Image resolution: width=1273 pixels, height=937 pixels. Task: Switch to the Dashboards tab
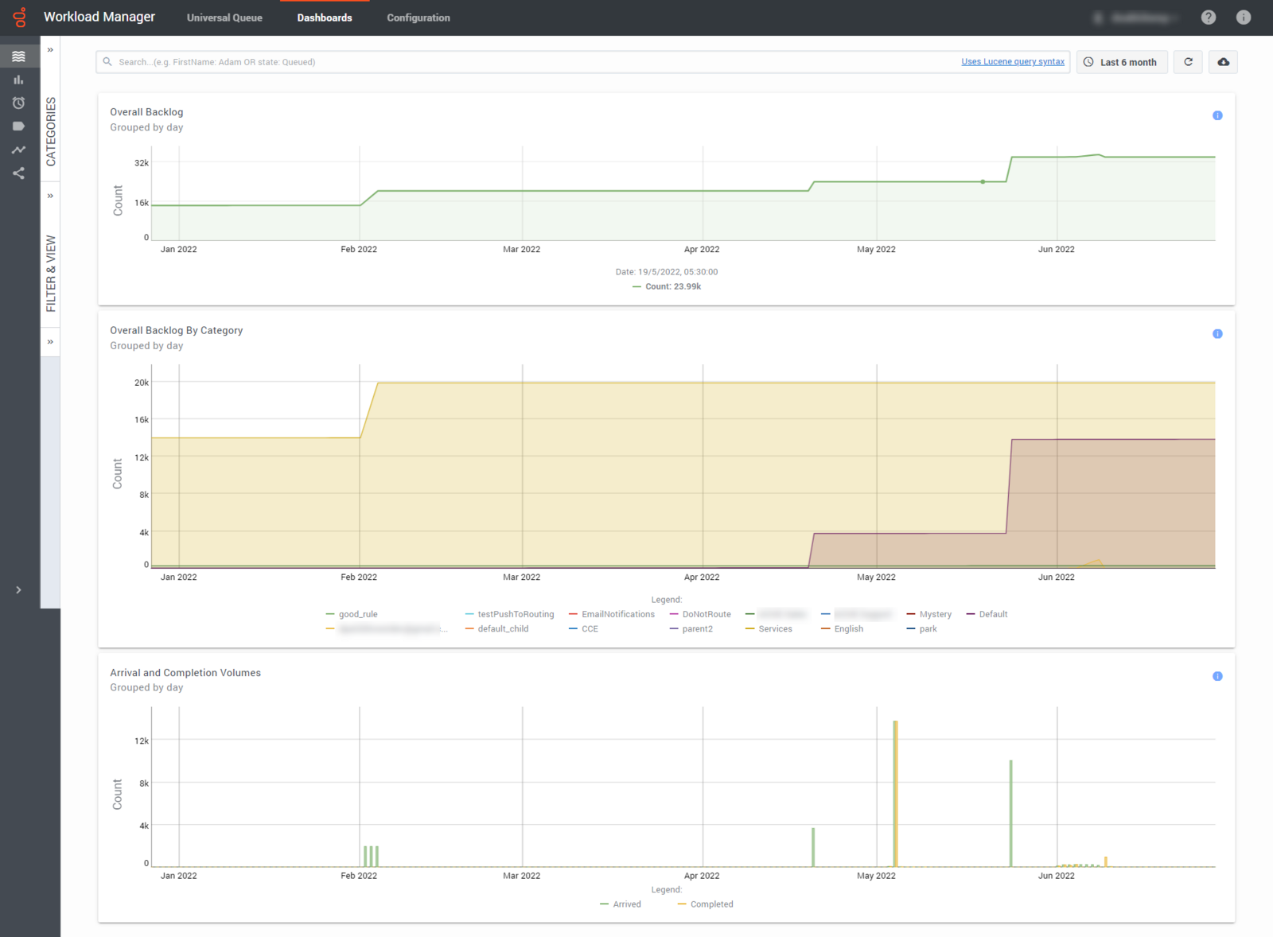(325, 17)
